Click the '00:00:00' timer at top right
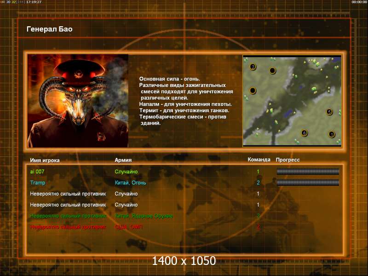The height and width of the screenshot is (276, 368). [x=359, y=2]
